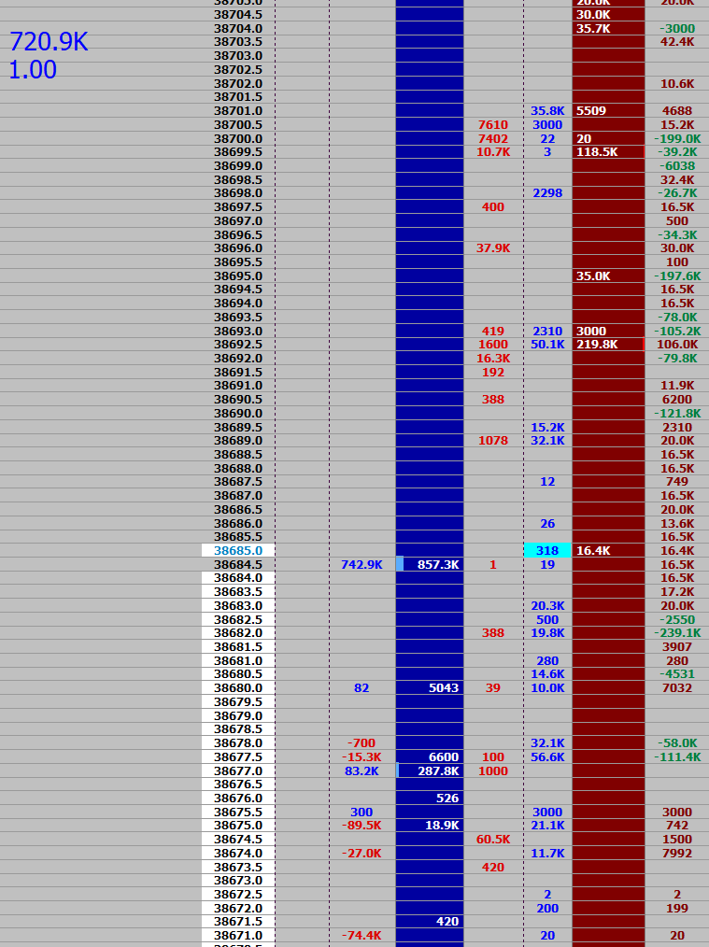Click the 42.4K value at 38703.5

pos(677,42)
